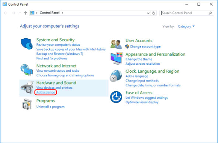Click the Programs disc box icon
Viewport: 218px width, 143px height.
pos(27,104)
